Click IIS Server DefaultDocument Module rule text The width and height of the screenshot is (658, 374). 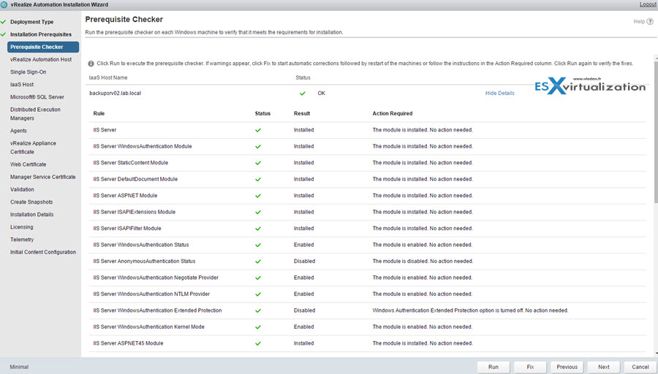tap(135, 180)
